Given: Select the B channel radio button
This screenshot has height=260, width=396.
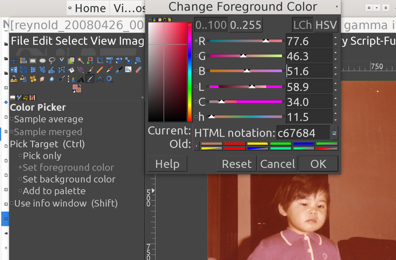Looking at the screenshot, I should [196, 71].
